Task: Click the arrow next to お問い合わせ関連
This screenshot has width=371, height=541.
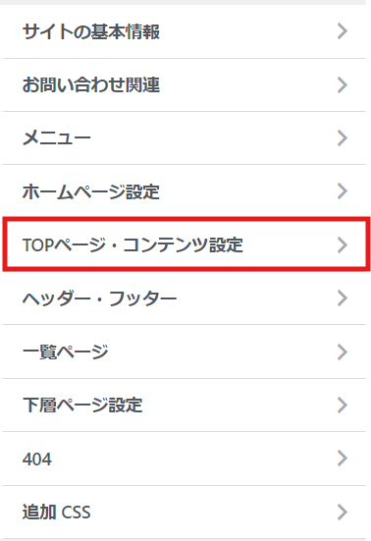Action: pyautogui.click(x=342, y=85)
